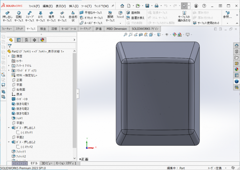This screenshot has height=170, width=240.
Task: Open the File Explorer folder icon in the task pane
Action: click(236, 57)
